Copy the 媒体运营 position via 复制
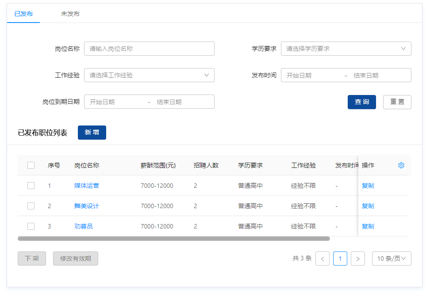This screenshot has width=430, height=308. tap(368, 186)
